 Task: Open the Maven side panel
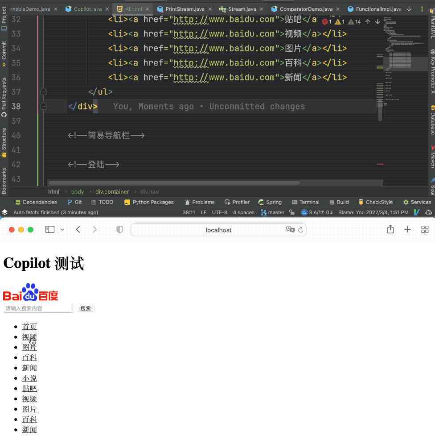(x=432, y=157)
